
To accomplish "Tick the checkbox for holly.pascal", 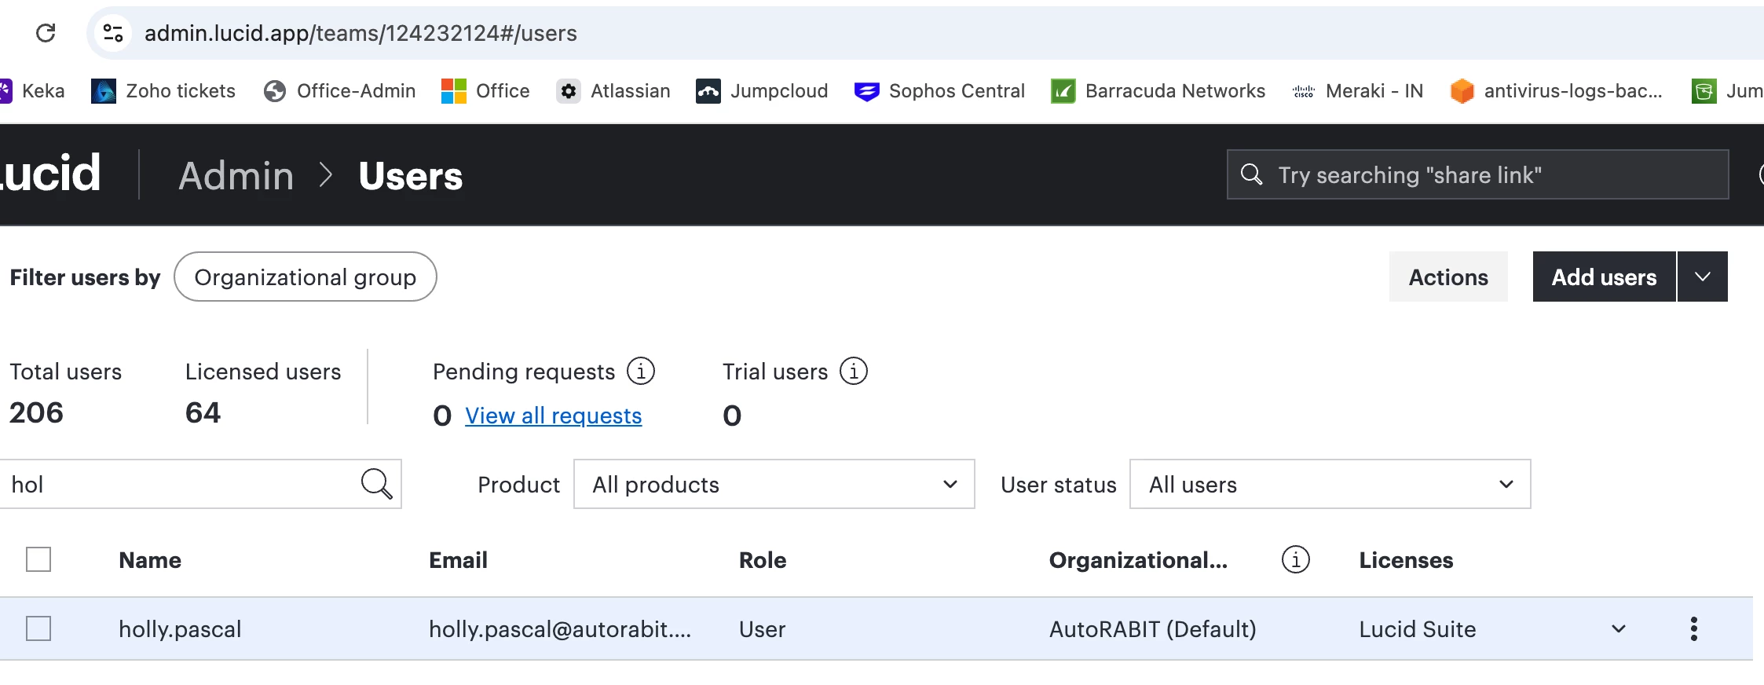I will pyautogui.click(x=38, y=628).
